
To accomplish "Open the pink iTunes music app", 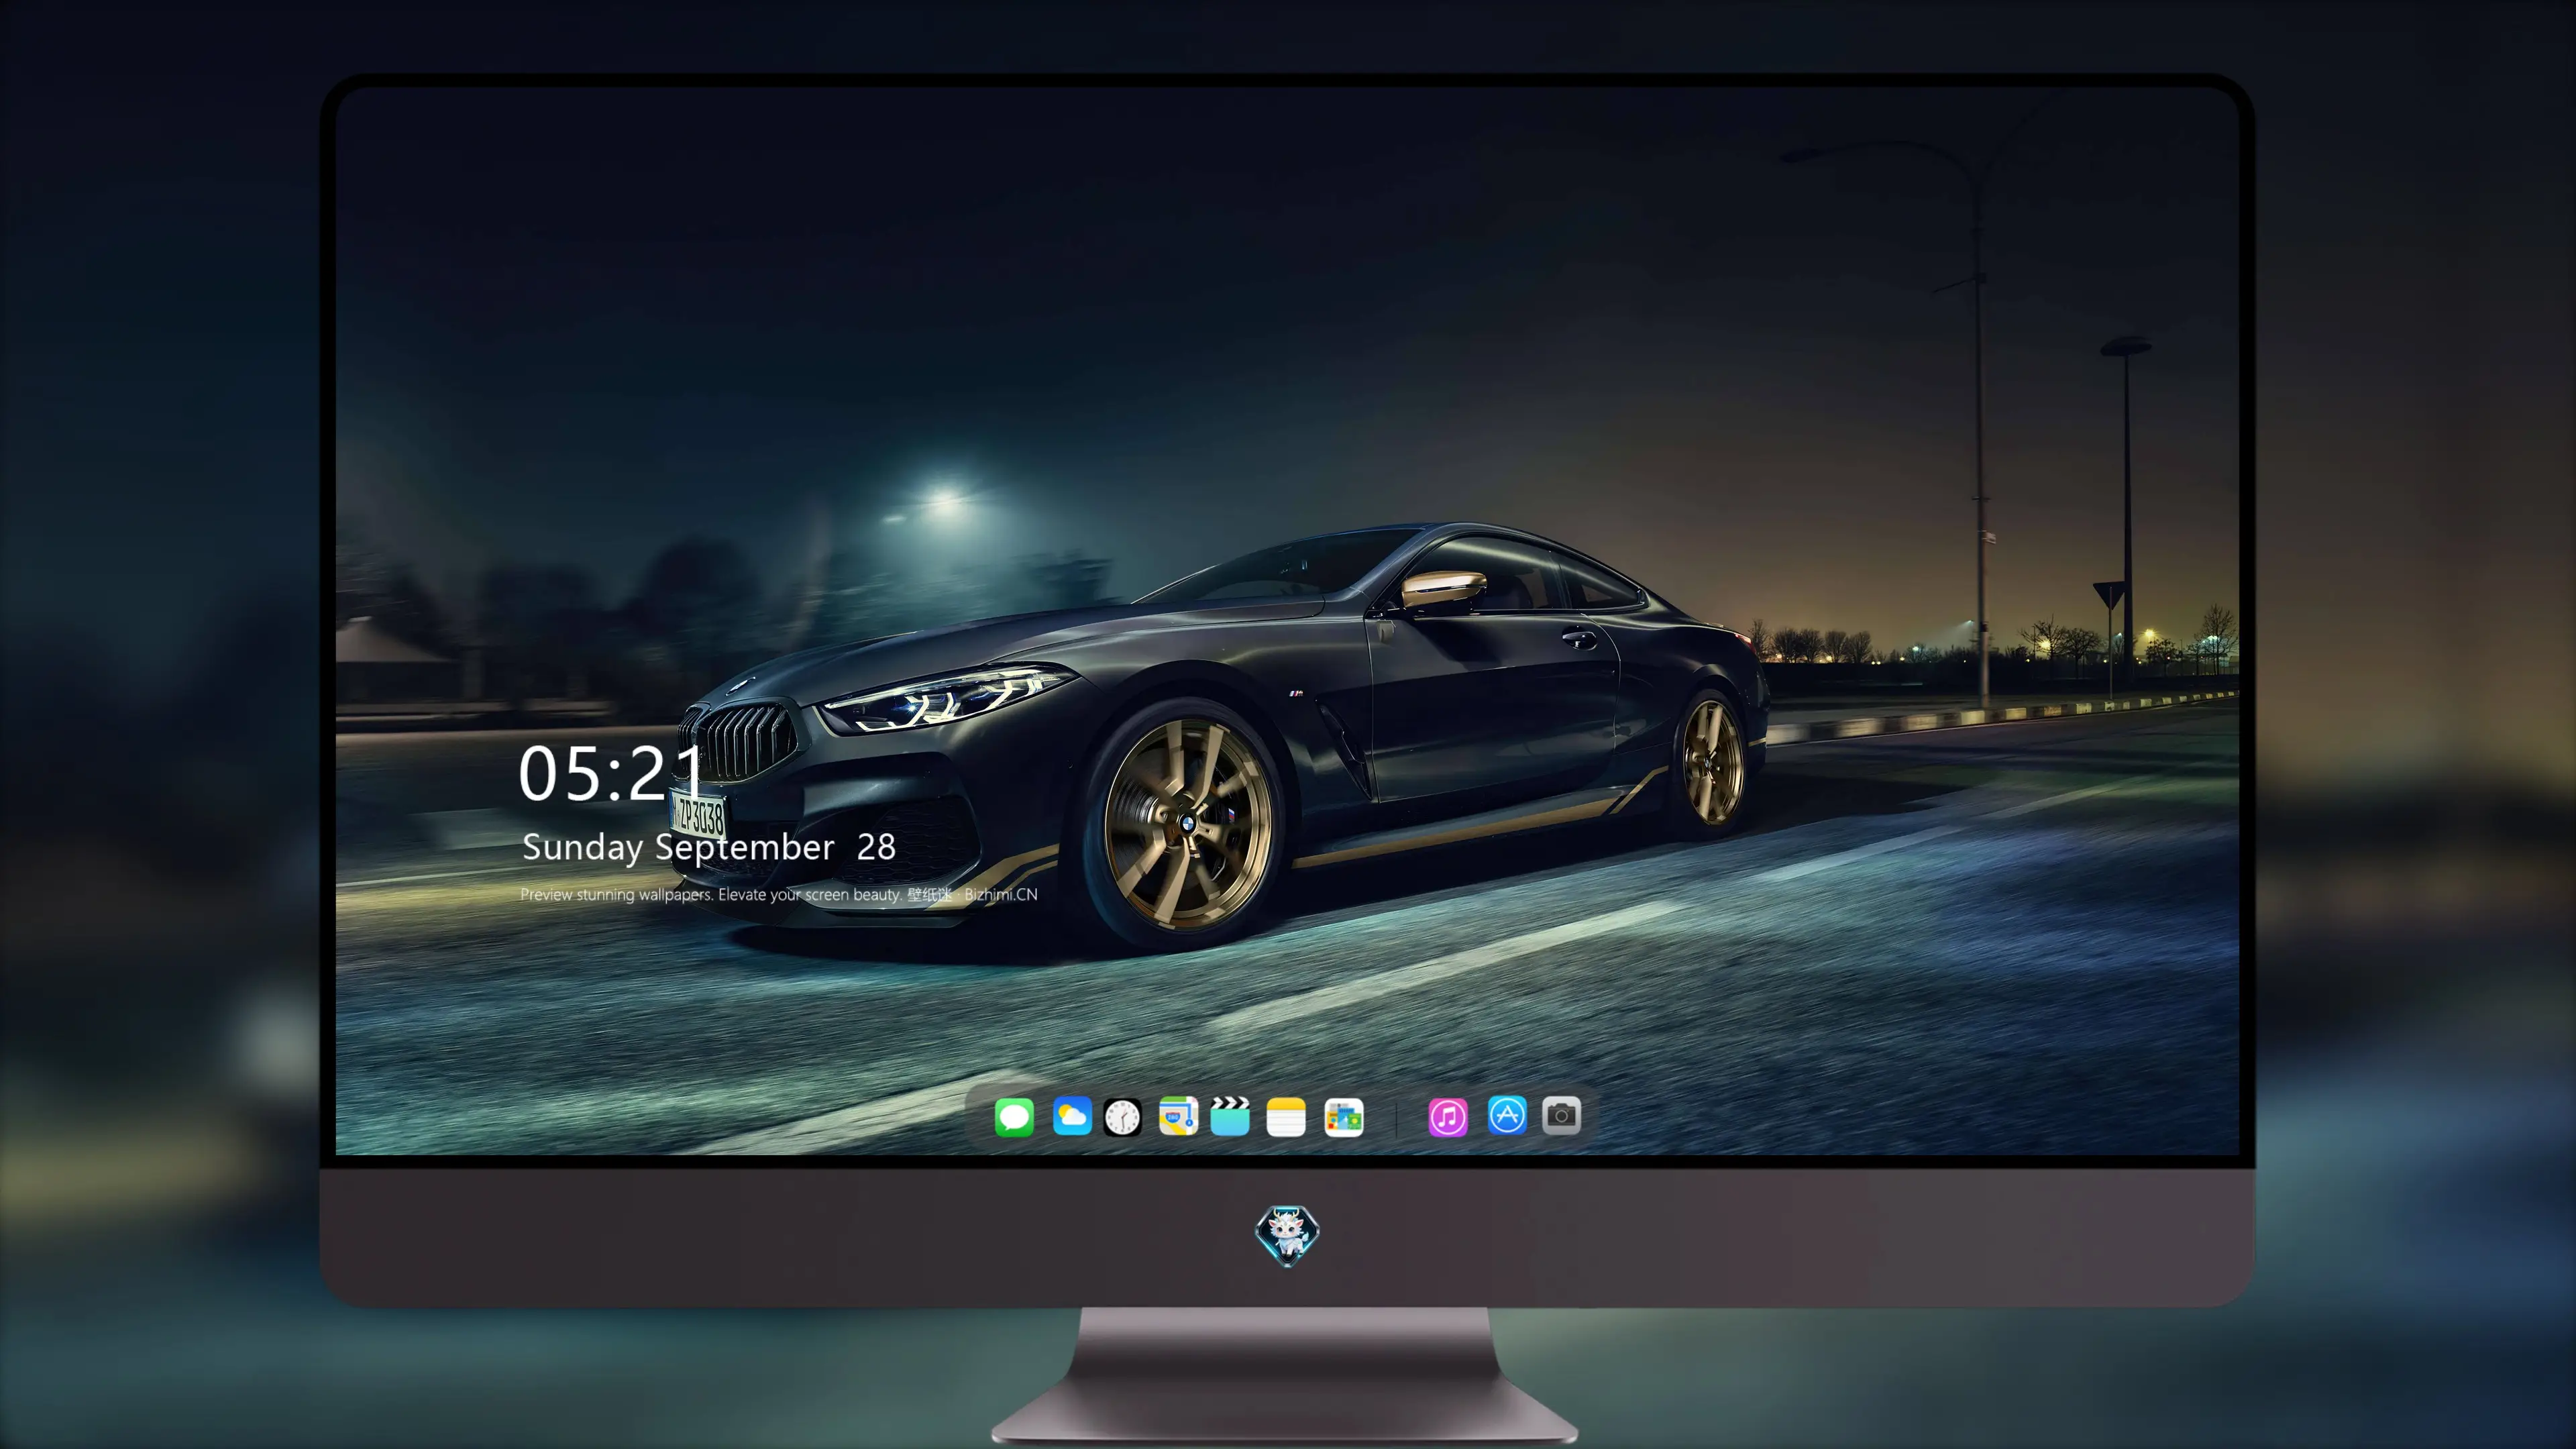I will coord(1448,1117).
